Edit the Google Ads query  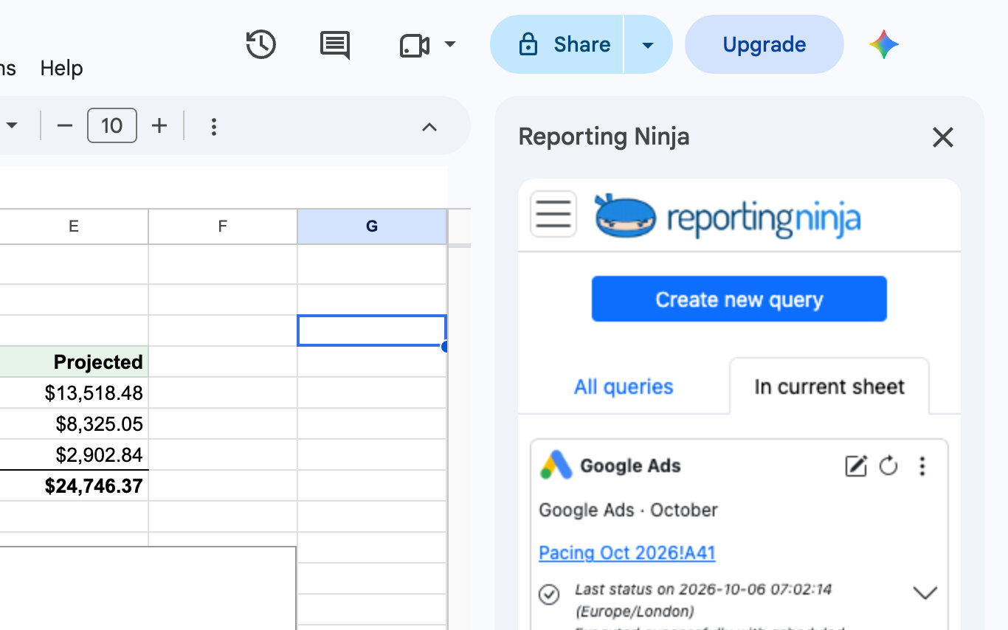[856, 466]
